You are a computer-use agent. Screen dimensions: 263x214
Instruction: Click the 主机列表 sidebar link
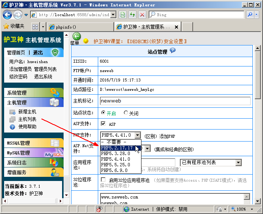point(27,119)
